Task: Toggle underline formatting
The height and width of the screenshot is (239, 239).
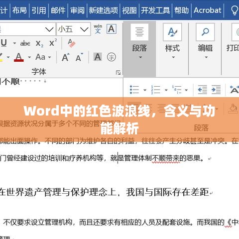Action: tap(3, 43)
